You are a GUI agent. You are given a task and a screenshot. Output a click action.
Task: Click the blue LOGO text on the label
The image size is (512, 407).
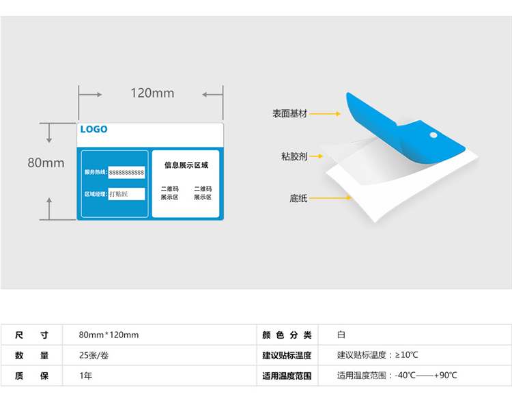[x=94, y=129]
